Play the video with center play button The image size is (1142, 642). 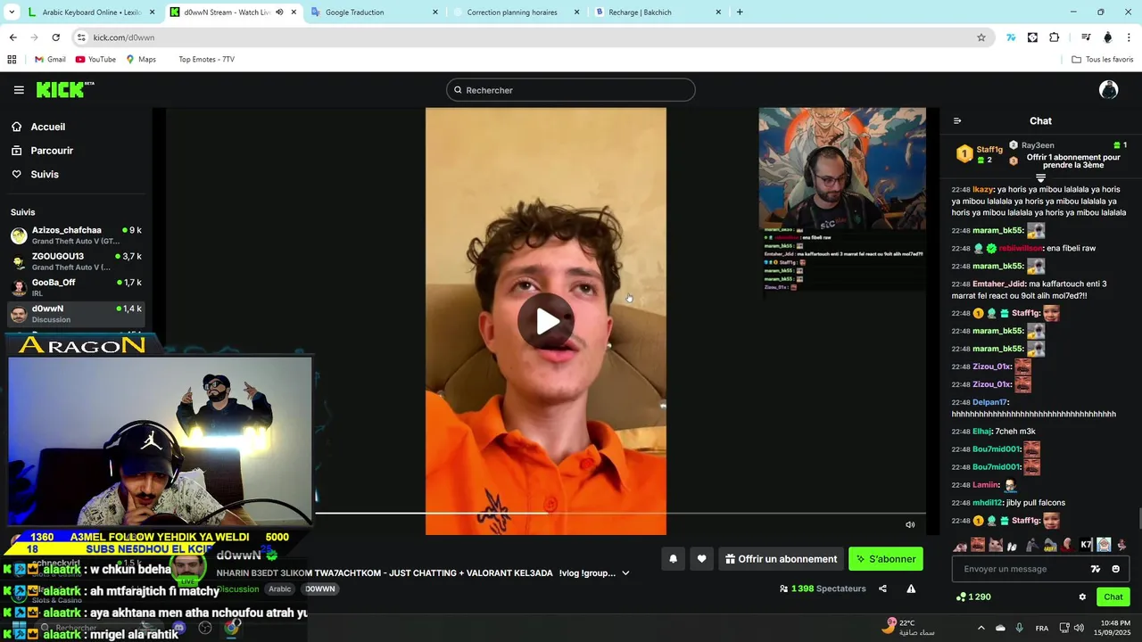546,321
